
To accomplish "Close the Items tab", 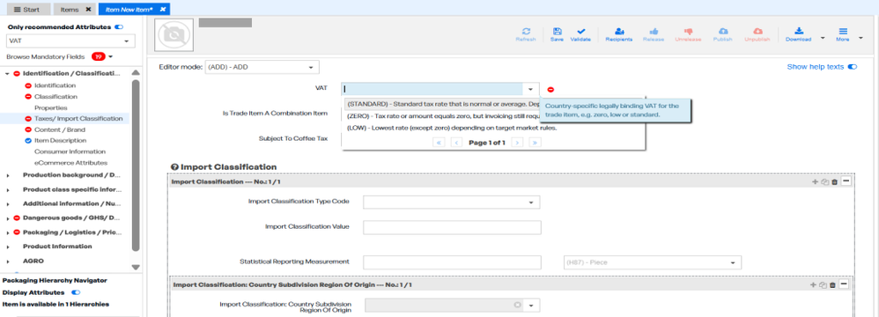I will (x=88, y=10).
